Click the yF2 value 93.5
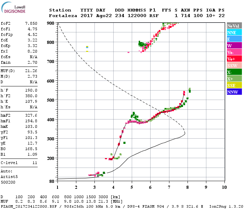 [x=32, y=132]
